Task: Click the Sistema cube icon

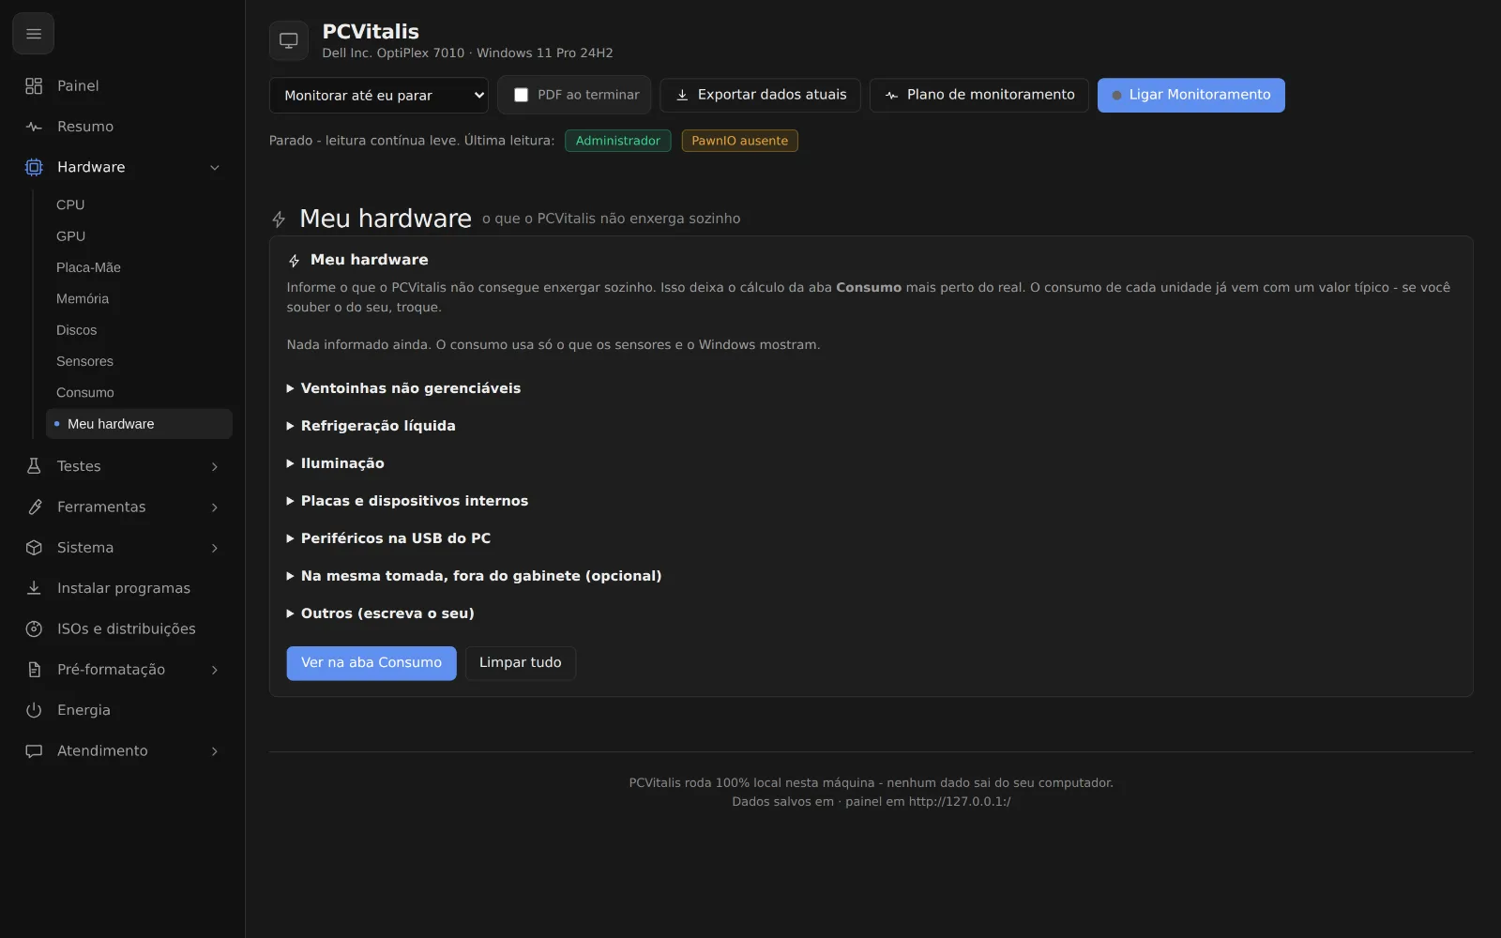Action: pyautogui.click(x=34, y=548)
